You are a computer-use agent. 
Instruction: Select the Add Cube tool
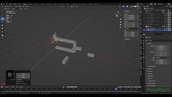2,39
